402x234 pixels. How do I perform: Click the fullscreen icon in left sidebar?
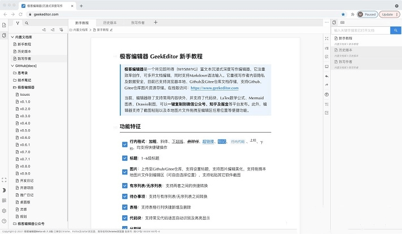5,180
